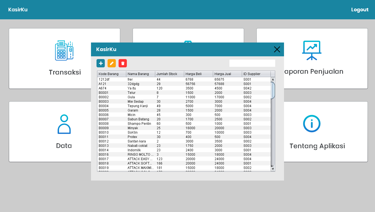375x212 pixels.
Task: Click Logout in the top bar
Action: (x=360, y=10)
